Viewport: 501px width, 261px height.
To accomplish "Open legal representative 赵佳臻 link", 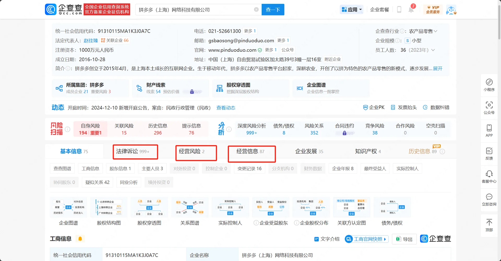I will (91, 41).
